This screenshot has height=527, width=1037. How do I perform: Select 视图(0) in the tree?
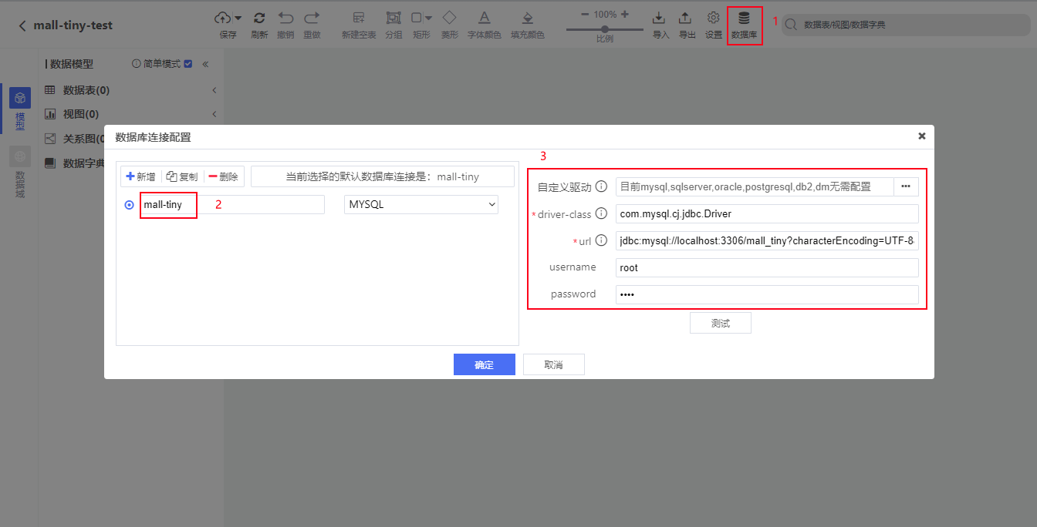[80, 114]
